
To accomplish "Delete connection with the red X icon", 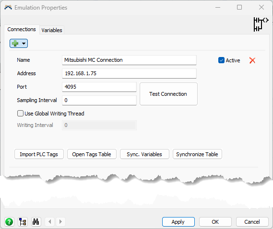I will [x=252, y=60].
